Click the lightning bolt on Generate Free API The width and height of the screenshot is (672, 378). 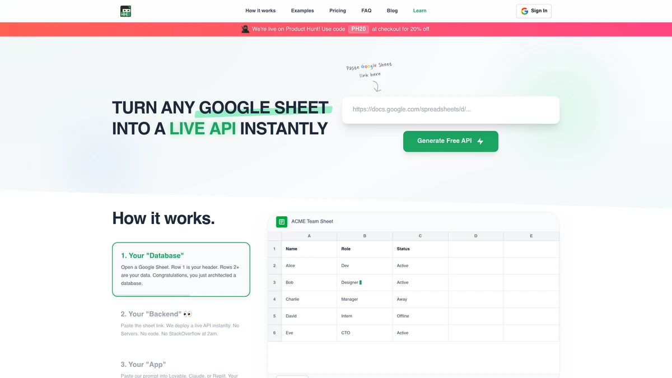pos(480,141)
